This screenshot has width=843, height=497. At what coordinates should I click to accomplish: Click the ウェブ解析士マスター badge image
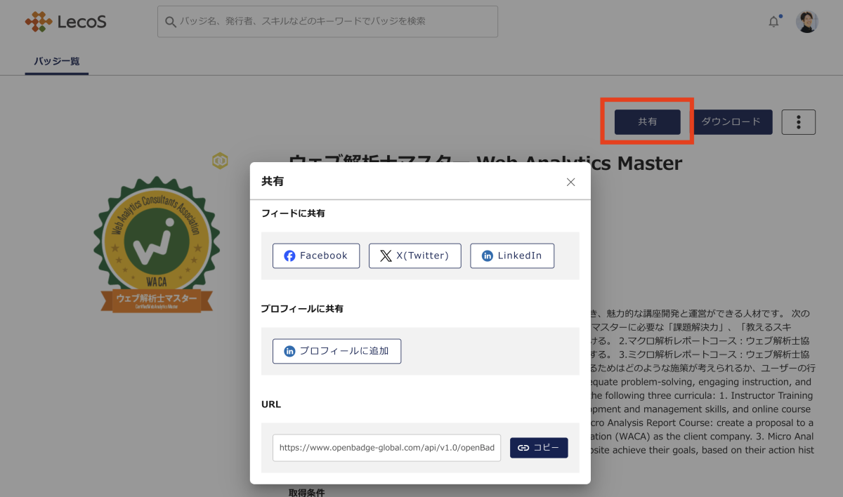[157, 244]
